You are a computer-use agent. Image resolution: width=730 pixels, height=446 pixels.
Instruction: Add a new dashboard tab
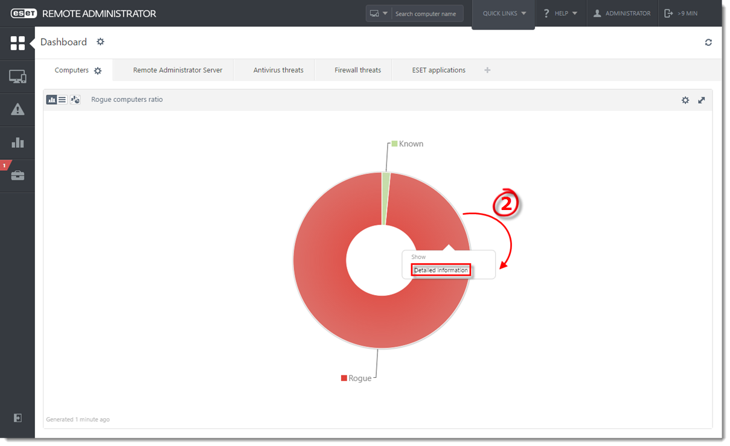point(487,70)
